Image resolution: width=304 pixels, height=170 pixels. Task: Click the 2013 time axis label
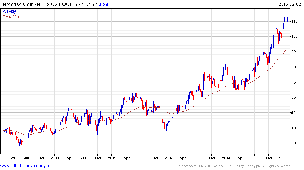coord(169,158)
